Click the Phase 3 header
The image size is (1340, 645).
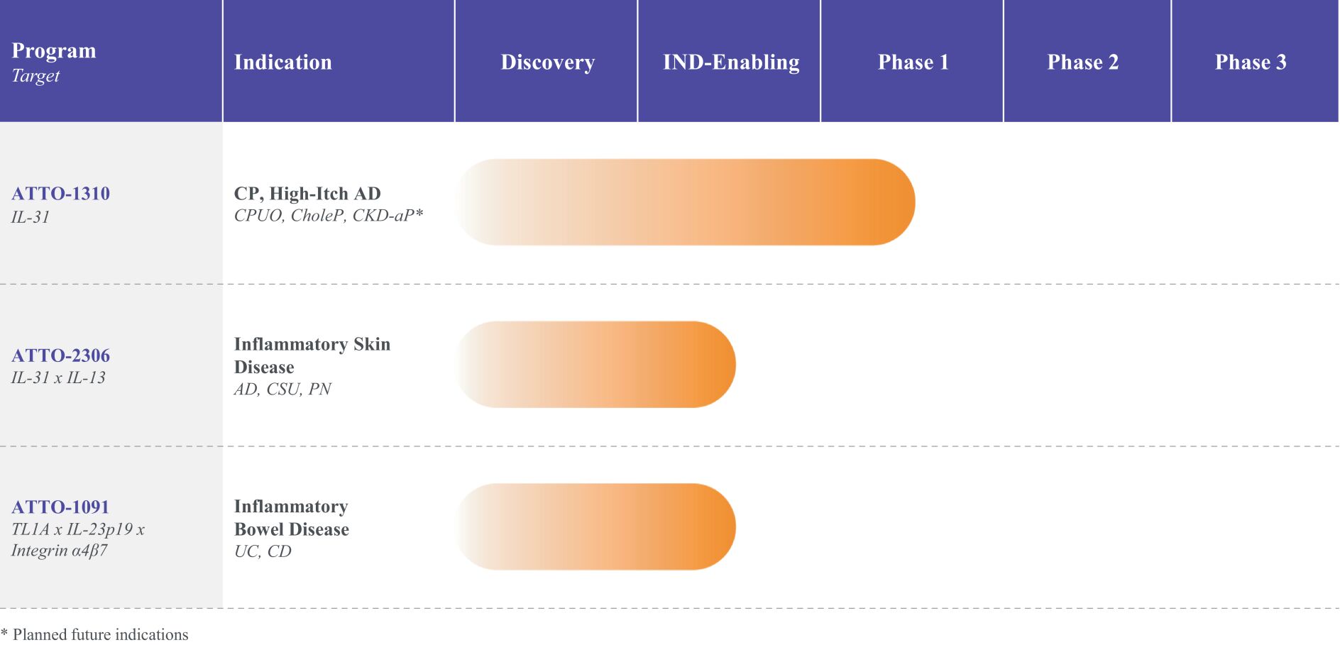(1255, 61)
